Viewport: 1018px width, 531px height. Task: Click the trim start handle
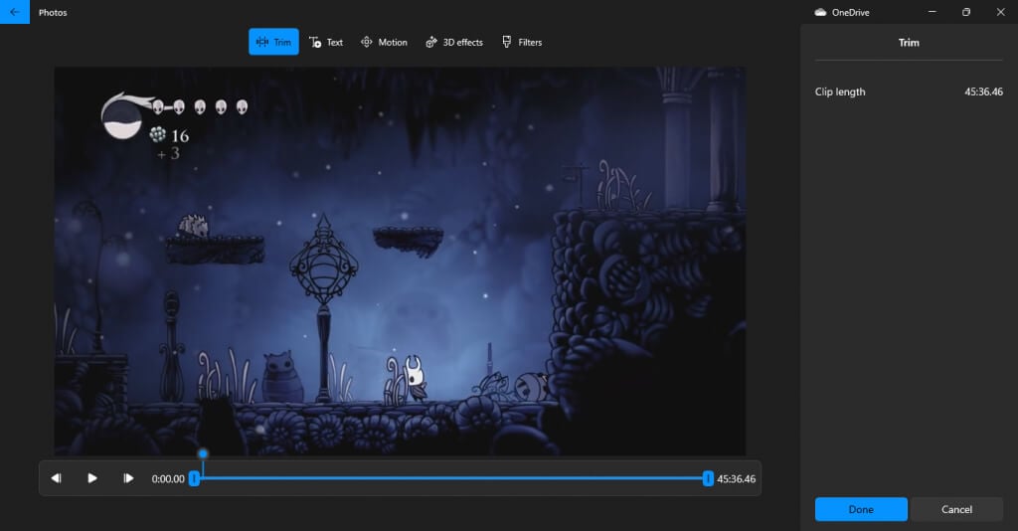194,478
